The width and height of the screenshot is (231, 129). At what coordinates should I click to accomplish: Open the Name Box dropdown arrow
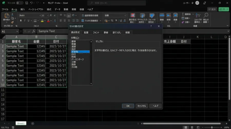pos(17,31)
